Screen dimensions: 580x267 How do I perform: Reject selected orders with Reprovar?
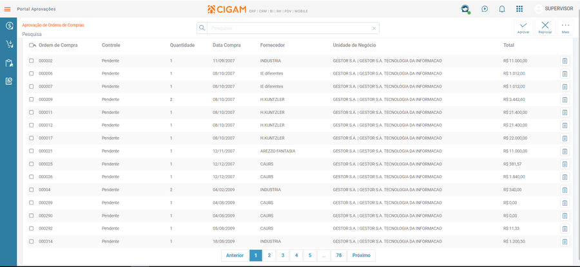tap(545, 28)
